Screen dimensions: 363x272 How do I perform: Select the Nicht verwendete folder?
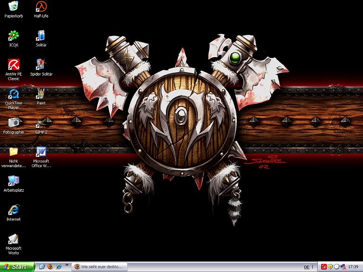click(x=13, y=157)
